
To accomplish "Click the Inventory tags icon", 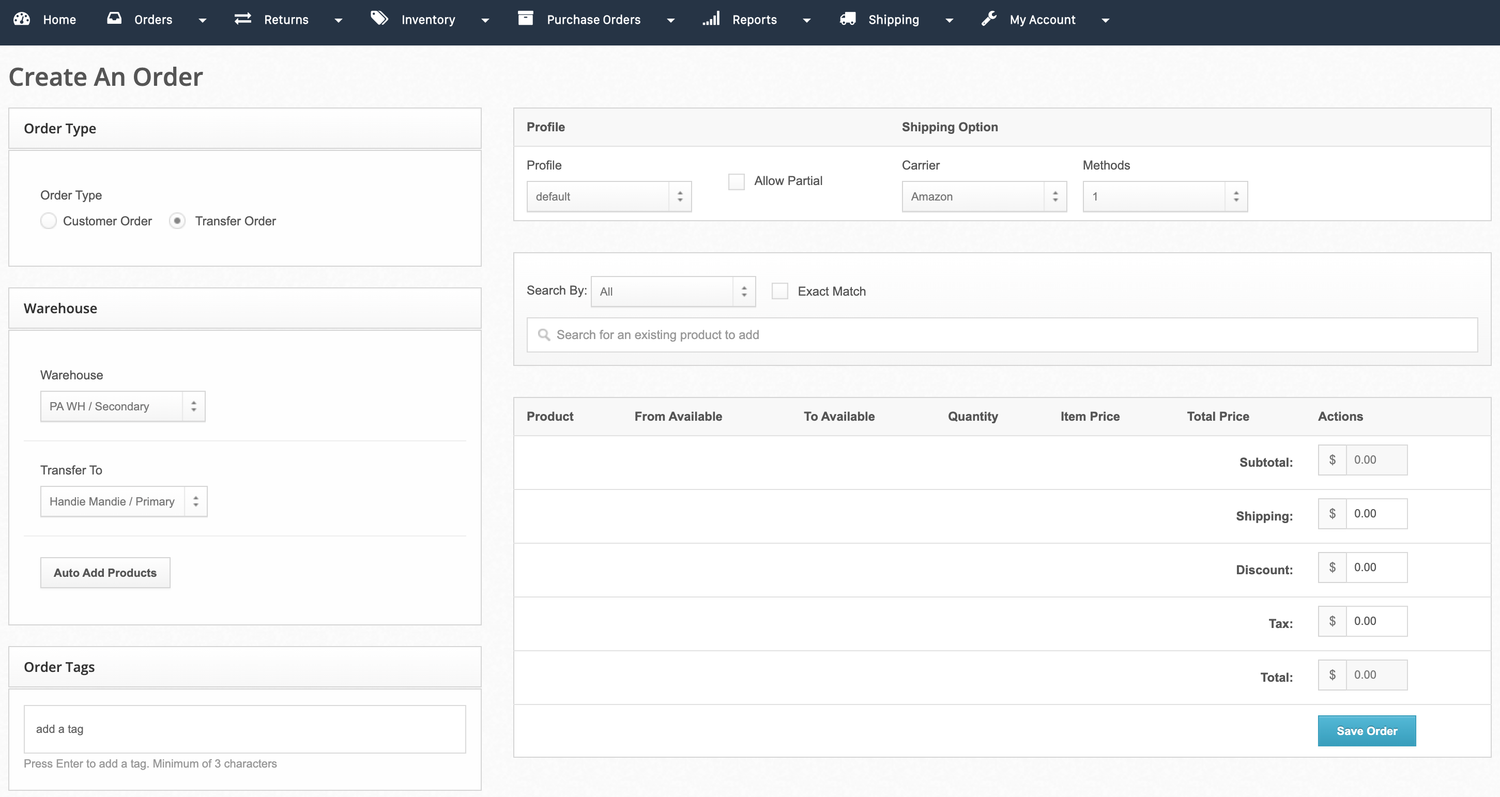I will (x=380, y=19).
